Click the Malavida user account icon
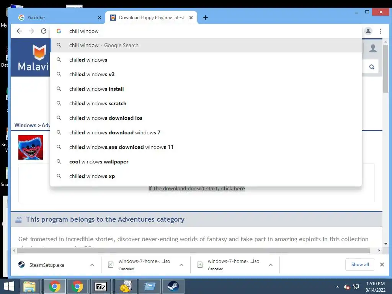Viewport: 392px width, 294px height. [x=373, y=48]
